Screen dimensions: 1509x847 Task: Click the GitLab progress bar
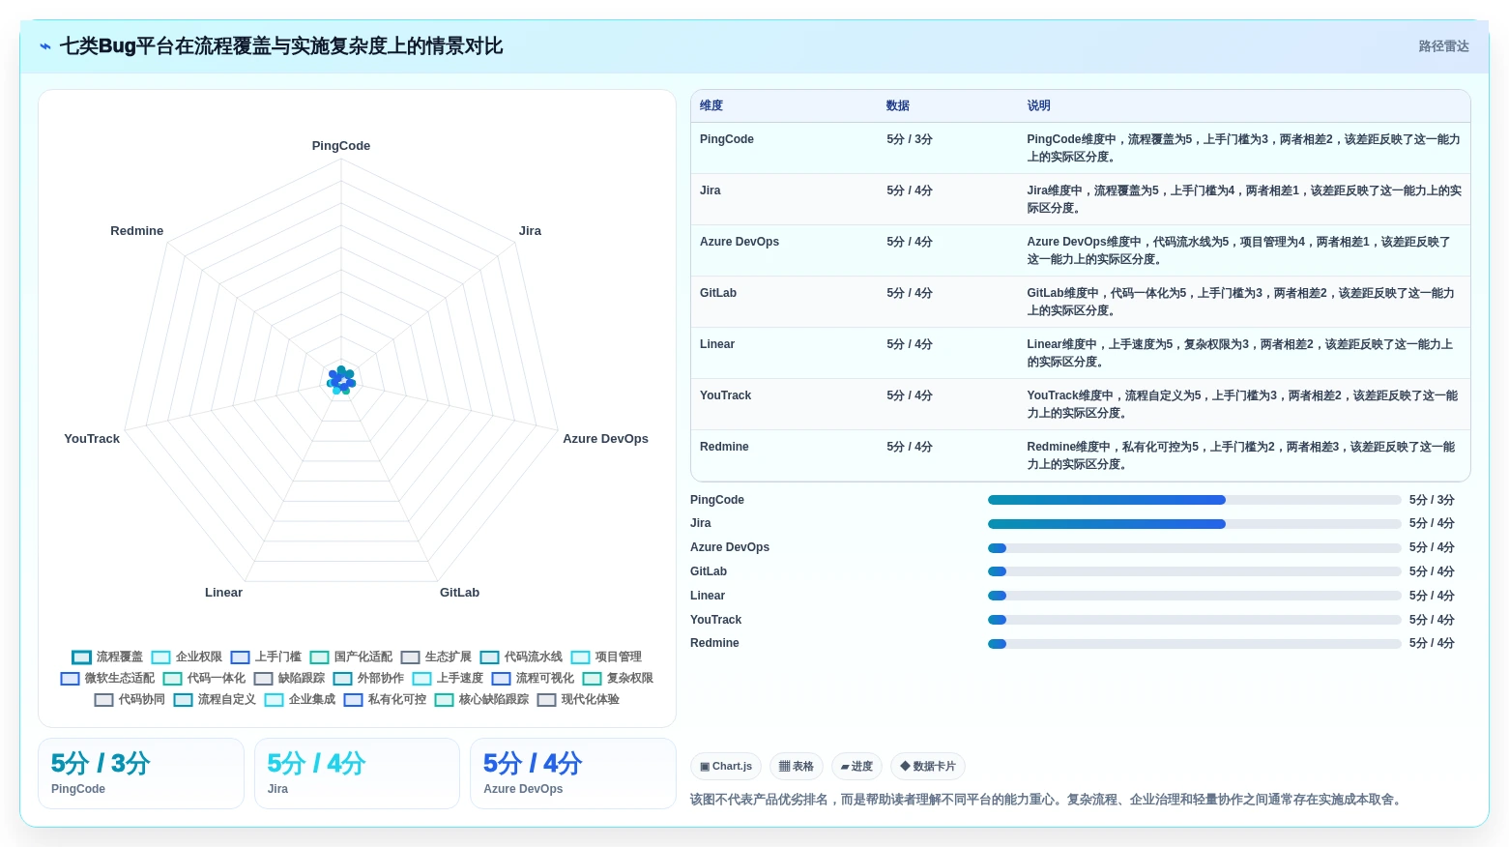click(1194, 571)
